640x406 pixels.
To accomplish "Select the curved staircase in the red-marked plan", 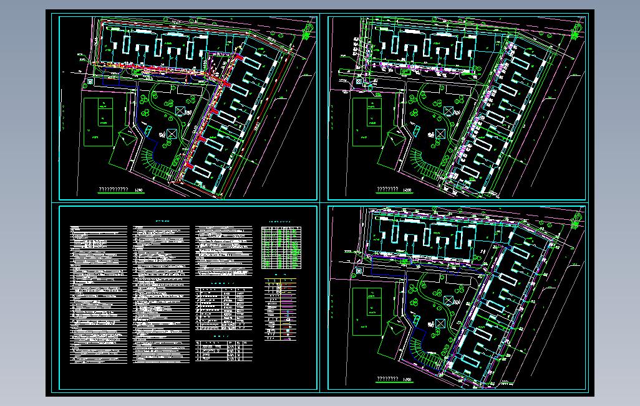I will pos(157,165).
